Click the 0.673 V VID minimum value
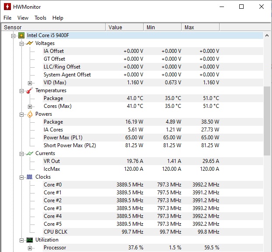Viewport: 272px width, 252px height. [173, 83]
